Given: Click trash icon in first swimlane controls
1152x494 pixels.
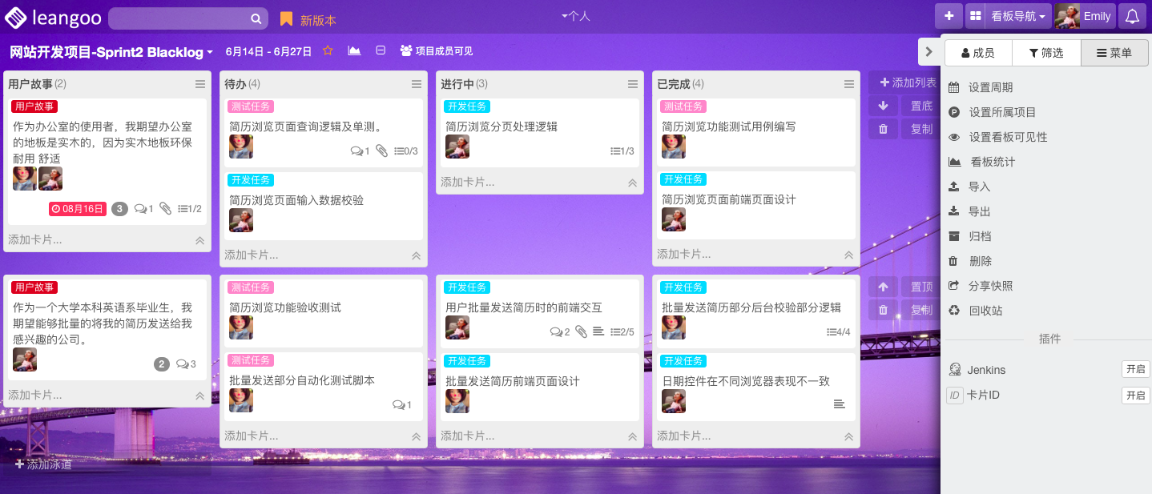Looking at the screenshot, I should click(x=883, y=129).
